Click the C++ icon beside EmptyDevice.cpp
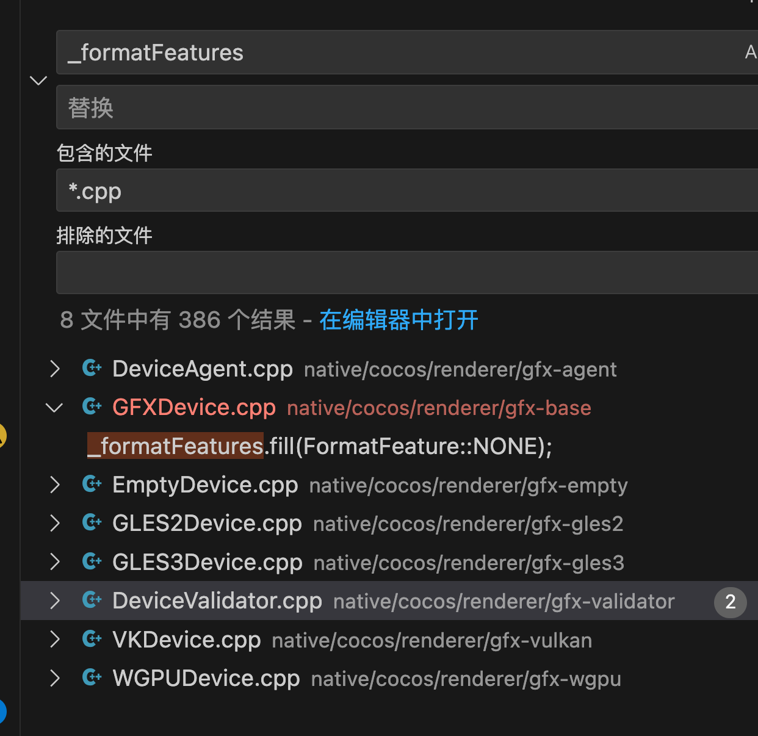This screenshot has height=736, width=758. point(92,484)
